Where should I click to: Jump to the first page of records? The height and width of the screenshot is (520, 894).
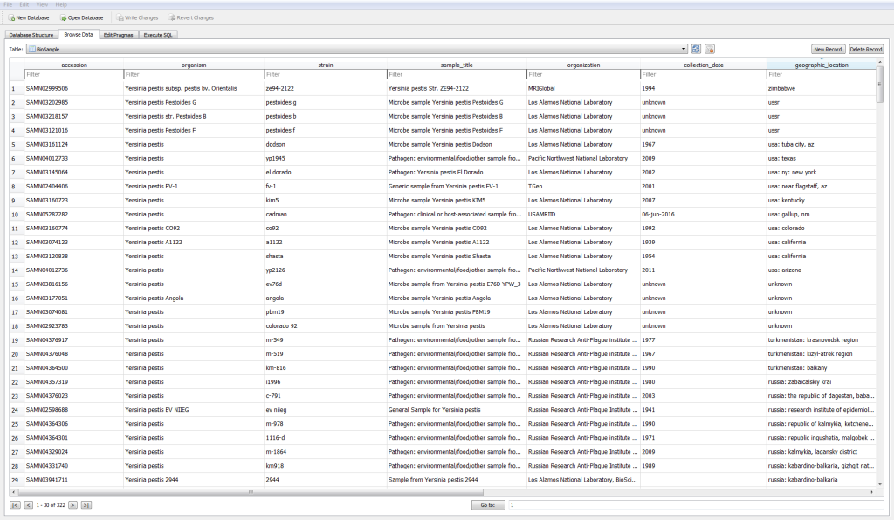click(x=15, y=504)
